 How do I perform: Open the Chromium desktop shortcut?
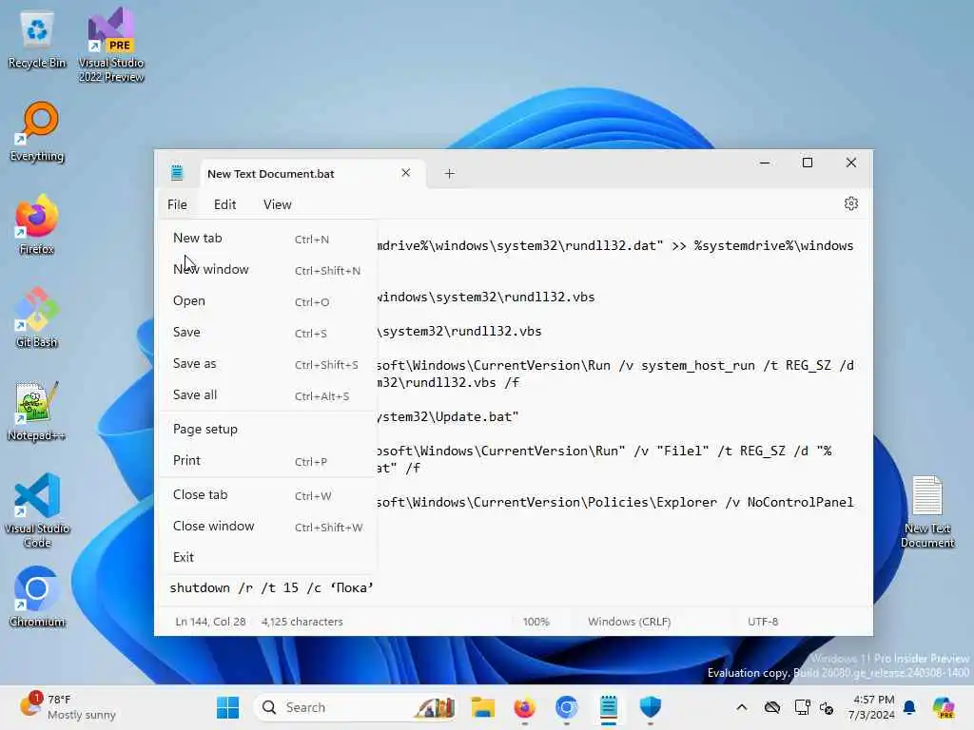[x=37, y=597]
